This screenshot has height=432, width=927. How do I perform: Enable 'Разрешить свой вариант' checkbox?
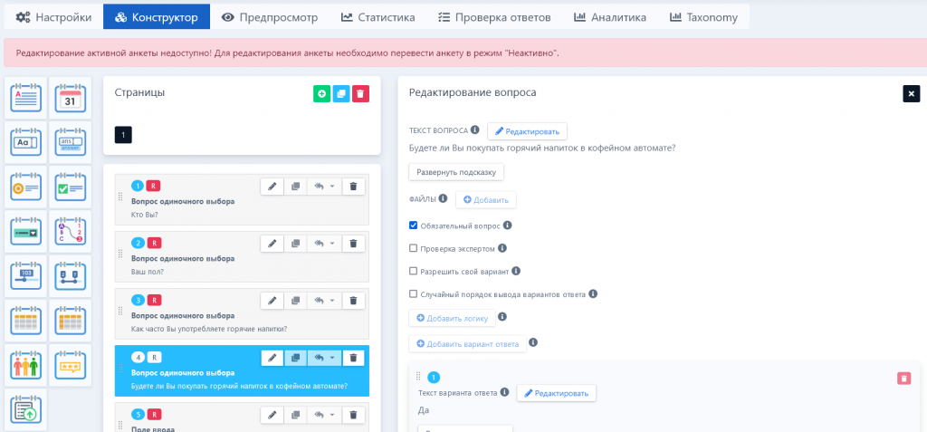(413, 271)
